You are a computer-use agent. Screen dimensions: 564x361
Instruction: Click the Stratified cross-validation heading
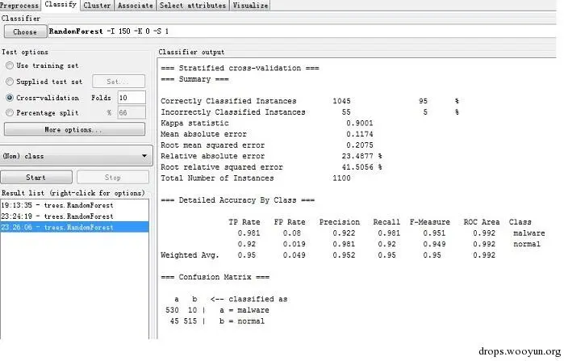(240, 68)
